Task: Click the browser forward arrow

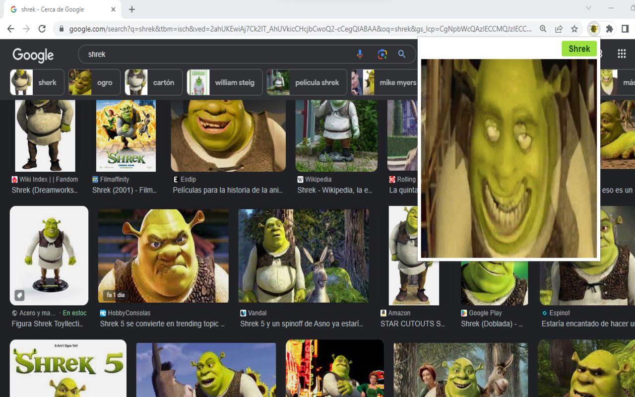Action: pyautogui.click(x=26, y=29)
